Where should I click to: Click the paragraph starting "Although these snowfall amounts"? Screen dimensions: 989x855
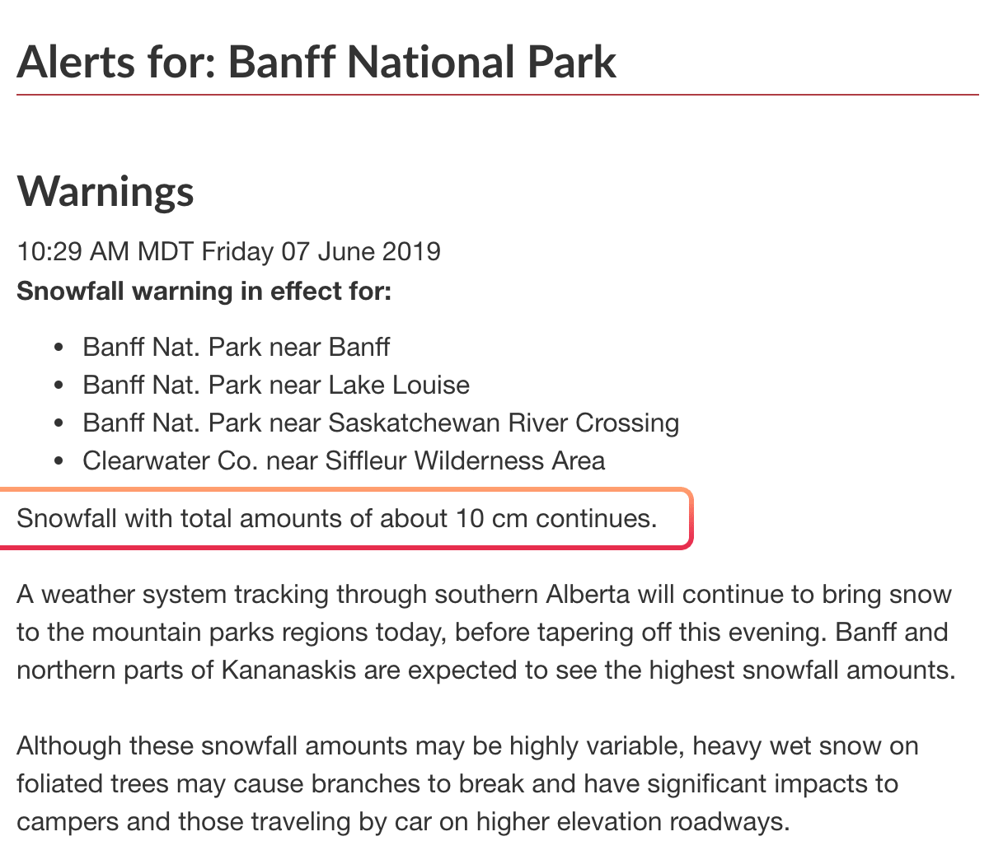(x=467, y=783)
